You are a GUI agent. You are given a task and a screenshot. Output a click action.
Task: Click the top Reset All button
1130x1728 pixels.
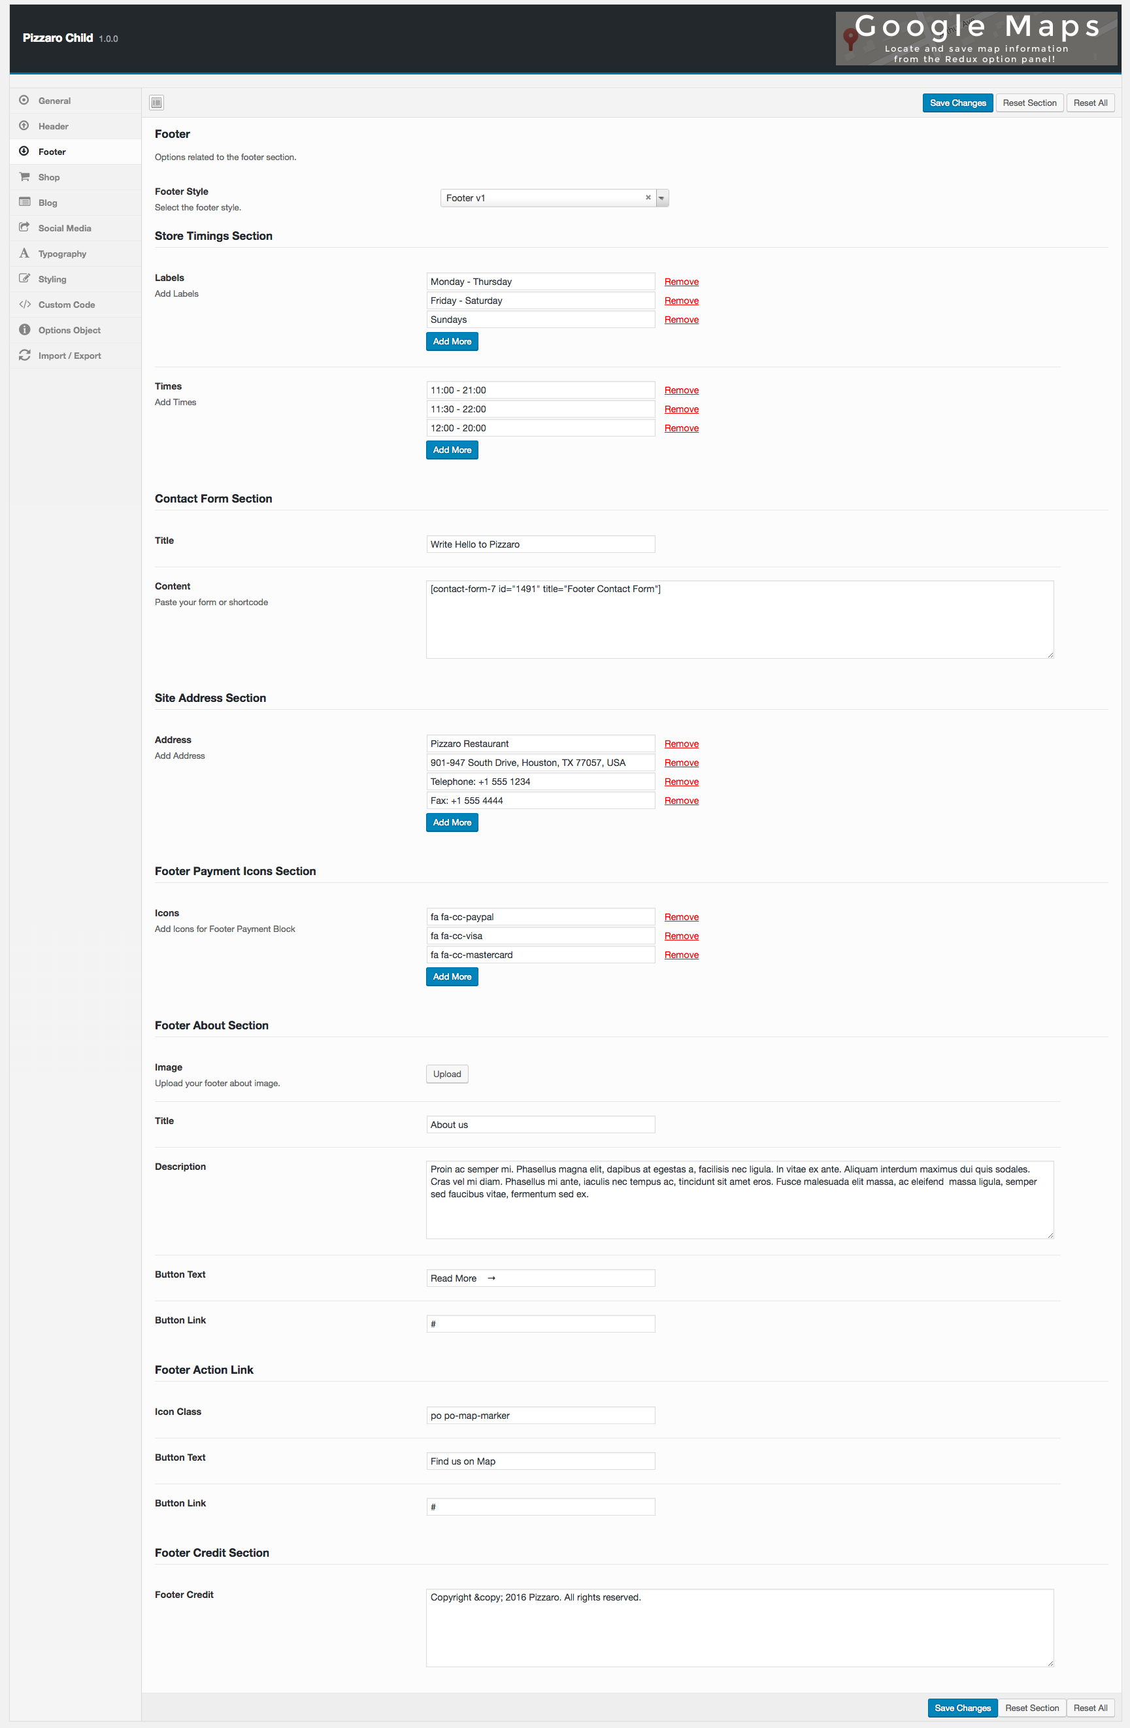[1090, 103]
